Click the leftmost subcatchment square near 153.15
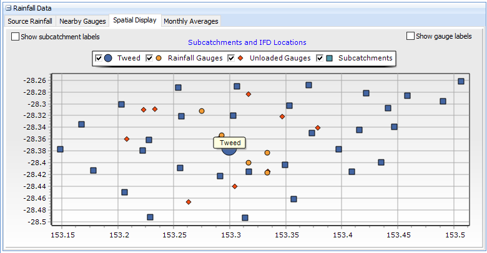This screenshot has width=487, height=253. tap(60, 149)
